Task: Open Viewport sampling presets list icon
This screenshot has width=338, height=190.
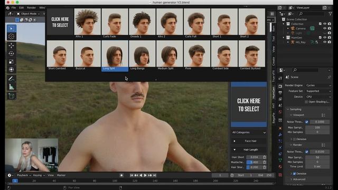Action: coord(323,115)
